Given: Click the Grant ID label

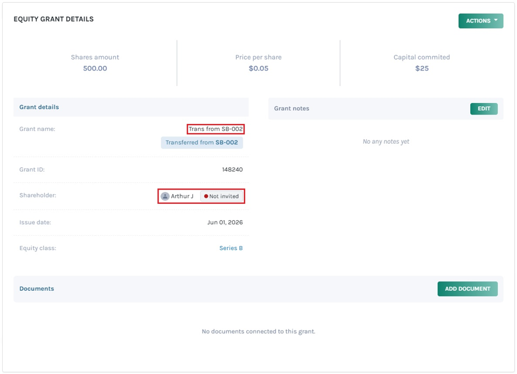Looking at the screenshot, I should (32, 170).
